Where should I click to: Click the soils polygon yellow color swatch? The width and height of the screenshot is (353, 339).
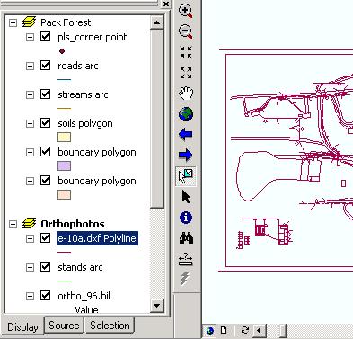point(64,138)
